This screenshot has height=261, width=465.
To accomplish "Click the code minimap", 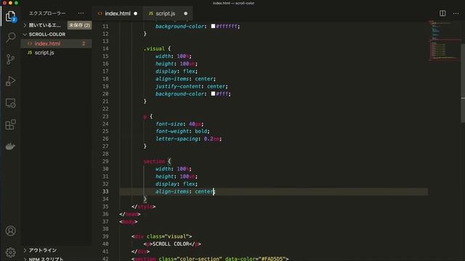I will coord(444,41).
